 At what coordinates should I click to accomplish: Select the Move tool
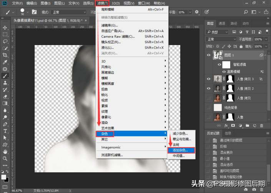coord(5,28)
